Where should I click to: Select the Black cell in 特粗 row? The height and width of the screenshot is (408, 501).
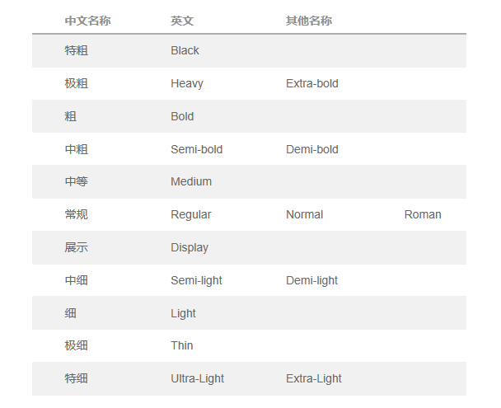[185, 50]
